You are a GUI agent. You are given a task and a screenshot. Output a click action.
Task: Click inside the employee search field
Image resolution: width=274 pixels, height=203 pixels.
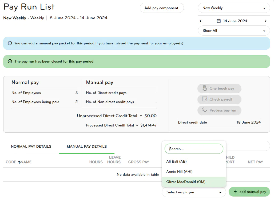point(194,148)
